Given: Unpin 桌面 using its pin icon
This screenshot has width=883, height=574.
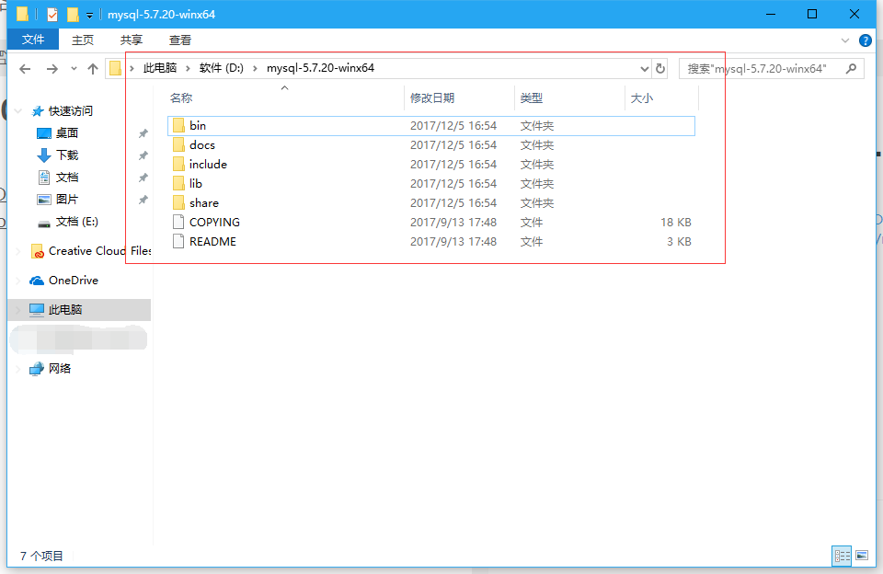Looking at the screenshot, I should pos(143,133).
